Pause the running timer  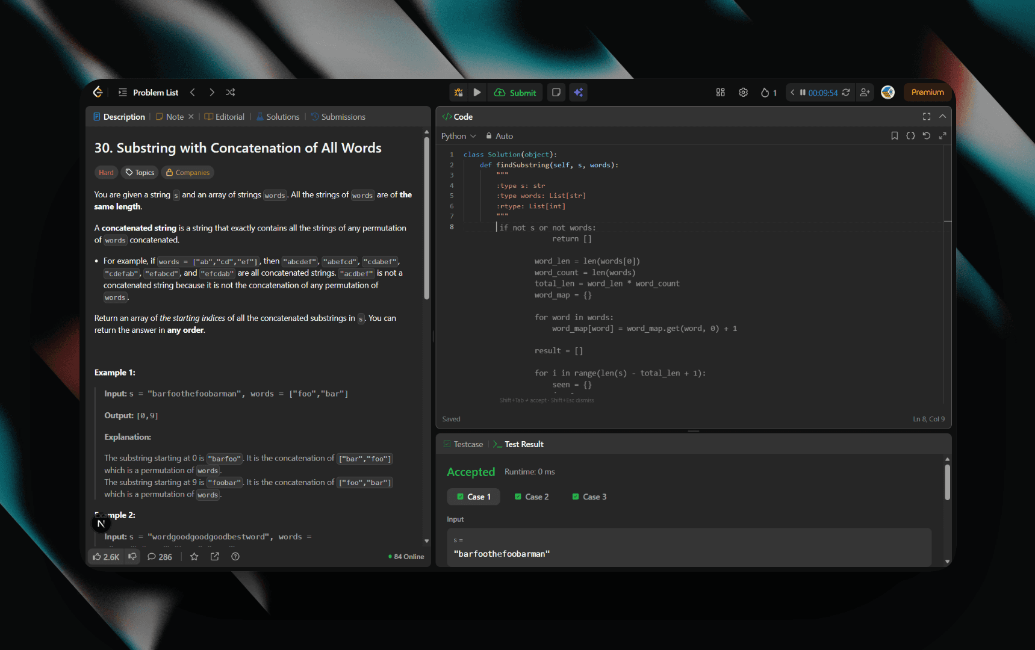pyautogui.click(x=803, y=92)
